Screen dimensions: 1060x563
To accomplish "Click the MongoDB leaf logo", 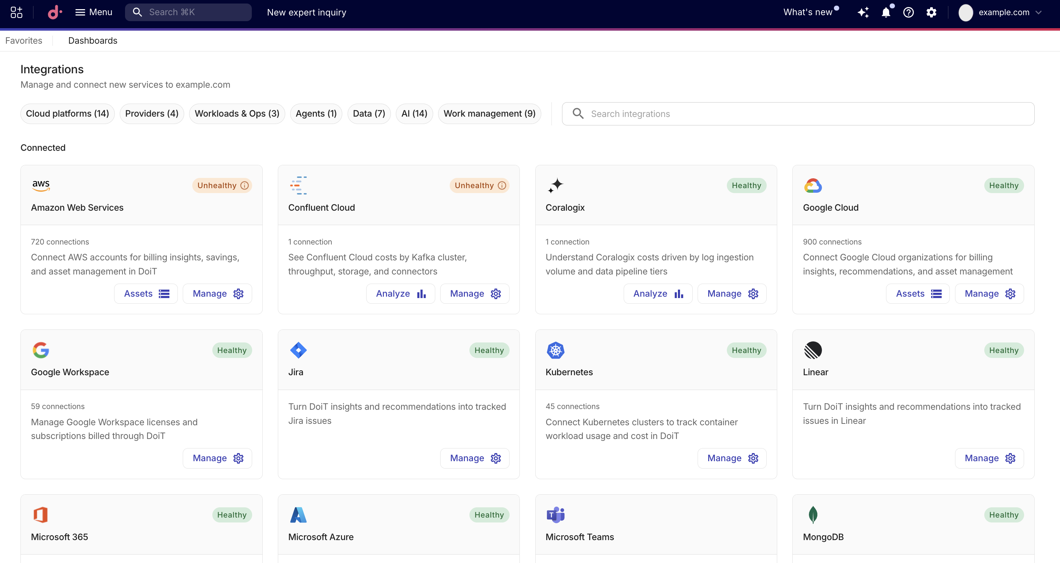I will click(813, 515).
